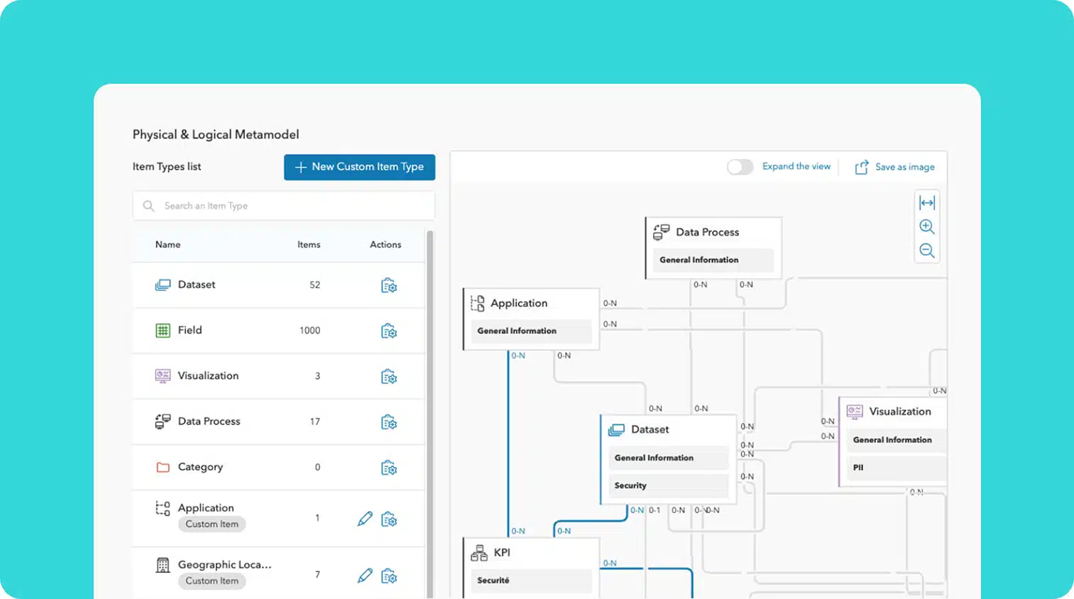Open PII section in Visualization node
Viewport: 1074px width, 599px height.
click(897, 468)
